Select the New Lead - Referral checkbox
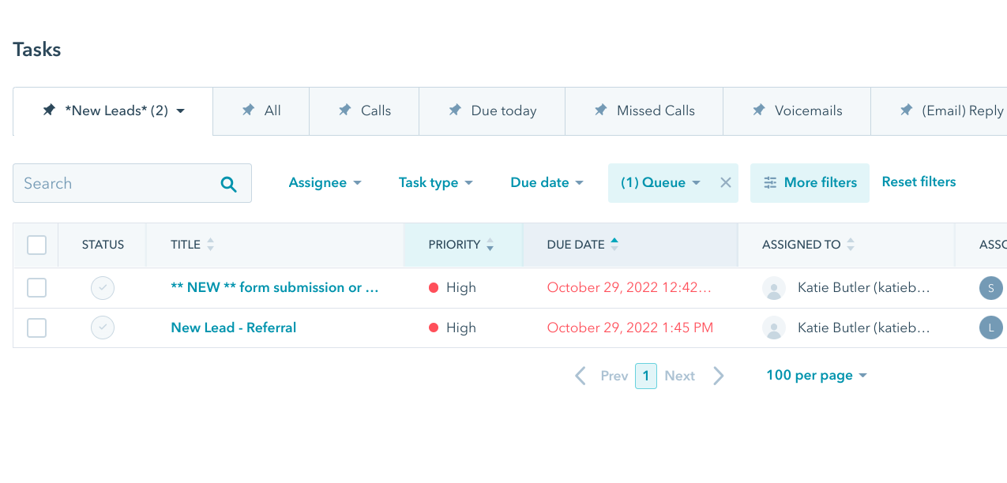 click(x=37, y=328)
